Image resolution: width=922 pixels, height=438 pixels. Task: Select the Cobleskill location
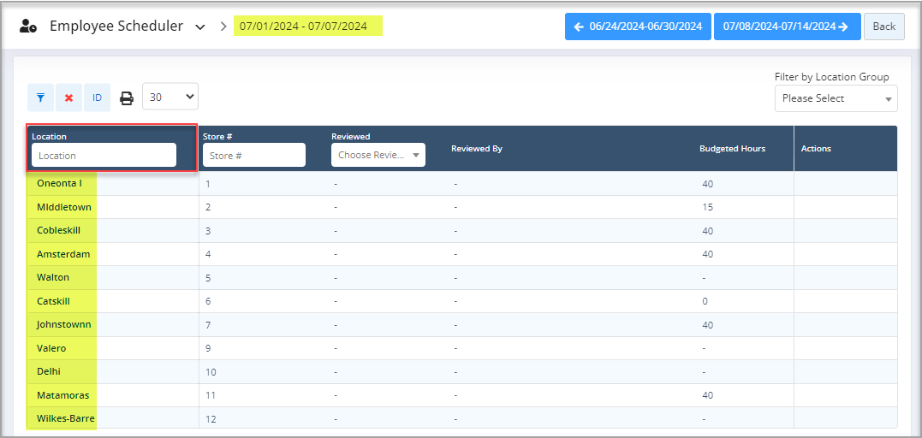[59, 231]
